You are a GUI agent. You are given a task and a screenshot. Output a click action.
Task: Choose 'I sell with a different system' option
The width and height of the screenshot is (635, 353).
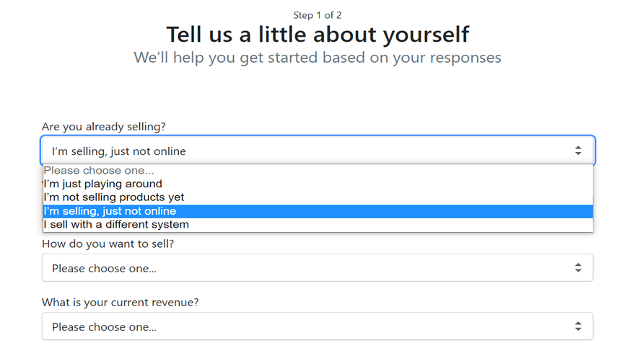pos(116,225)
